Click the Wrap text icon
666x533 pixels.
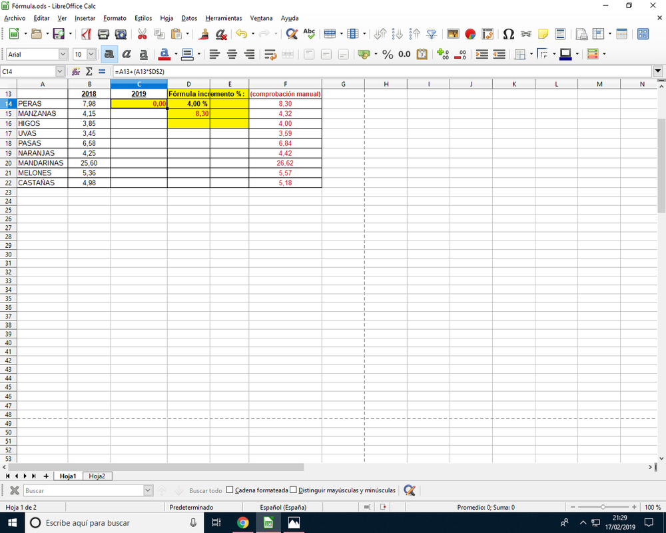coord(270,54)
